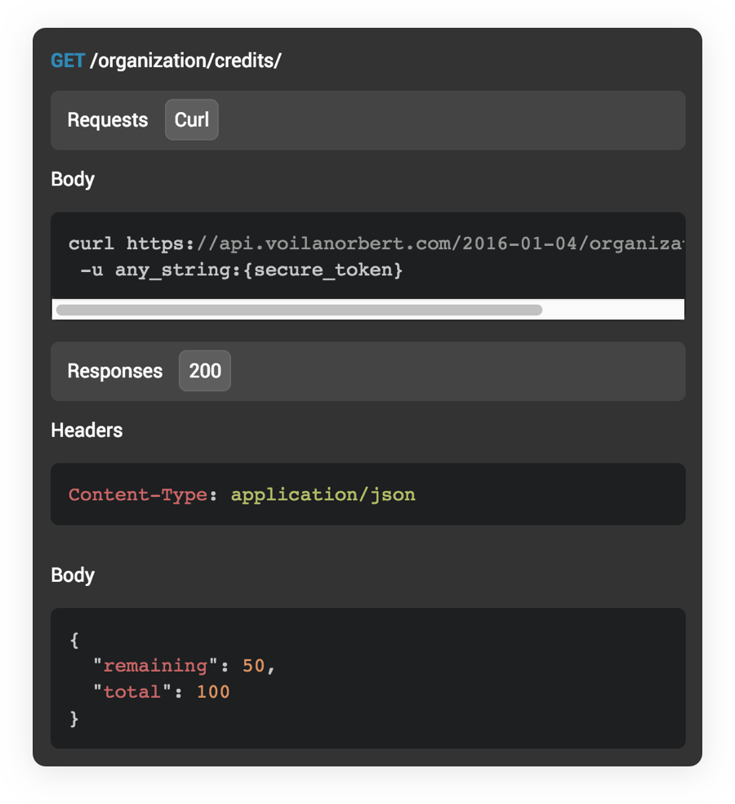Click the Requests section label

[x=108, y=120]
